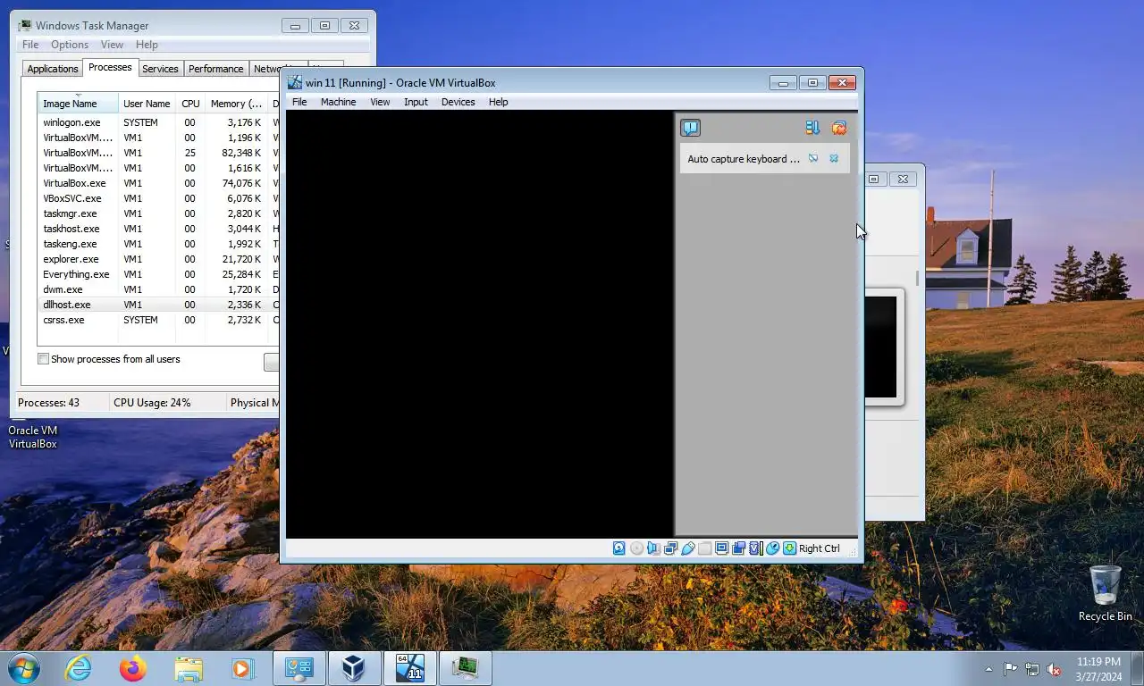This screenshot has width=1144, height=686.
Task: Open the Devices menu in VirtualBox
Action: tap(458, 102)
